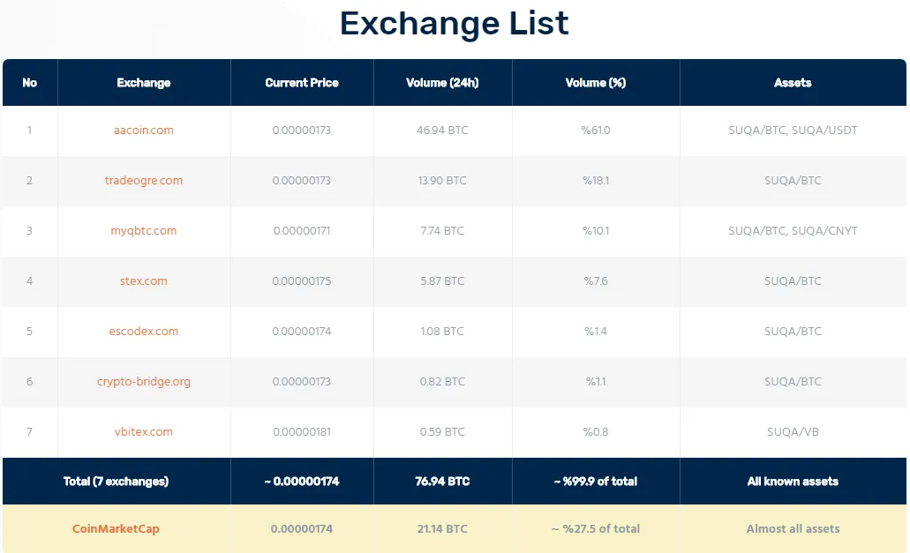The width and height of the screenshot is (910, 553).
Task: Click the 76.94 BTC total volume
Action: coord(442,482)
